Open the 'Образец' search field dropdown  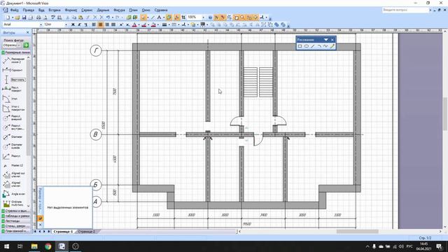click(x=19, y=45)
